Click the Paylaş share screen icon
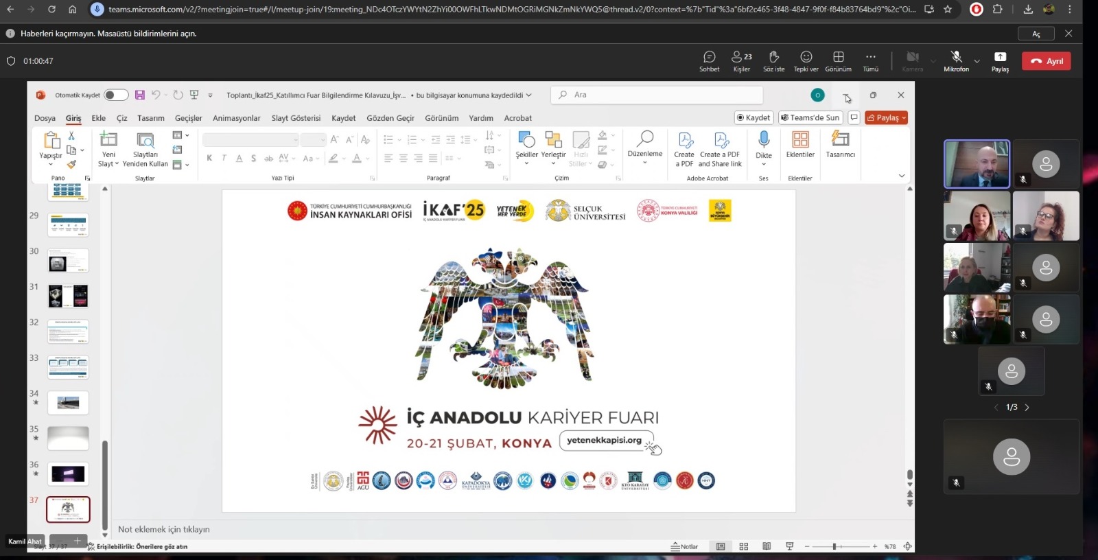 pos(1000,60)
